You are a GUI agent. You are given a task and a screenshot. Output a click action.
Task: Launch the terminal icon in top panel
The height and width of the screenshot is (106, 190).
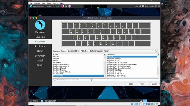click(x=66, y=6)
